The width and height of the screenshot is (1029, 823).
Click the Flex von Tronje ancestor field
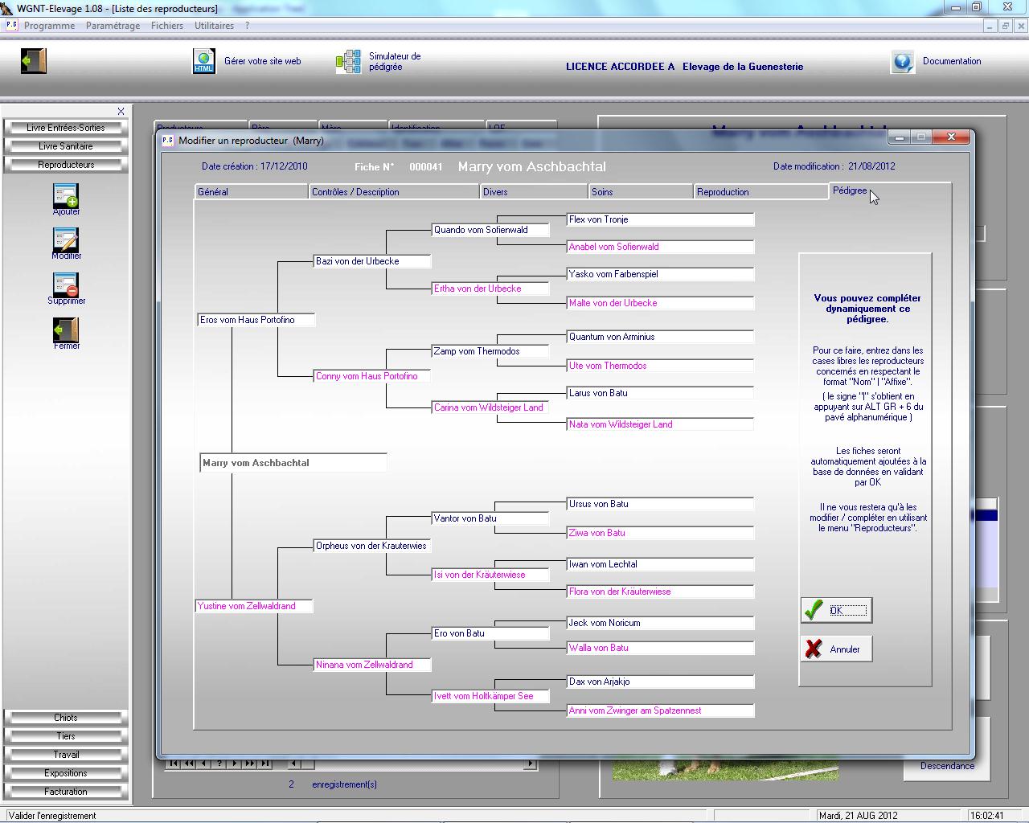660,219
